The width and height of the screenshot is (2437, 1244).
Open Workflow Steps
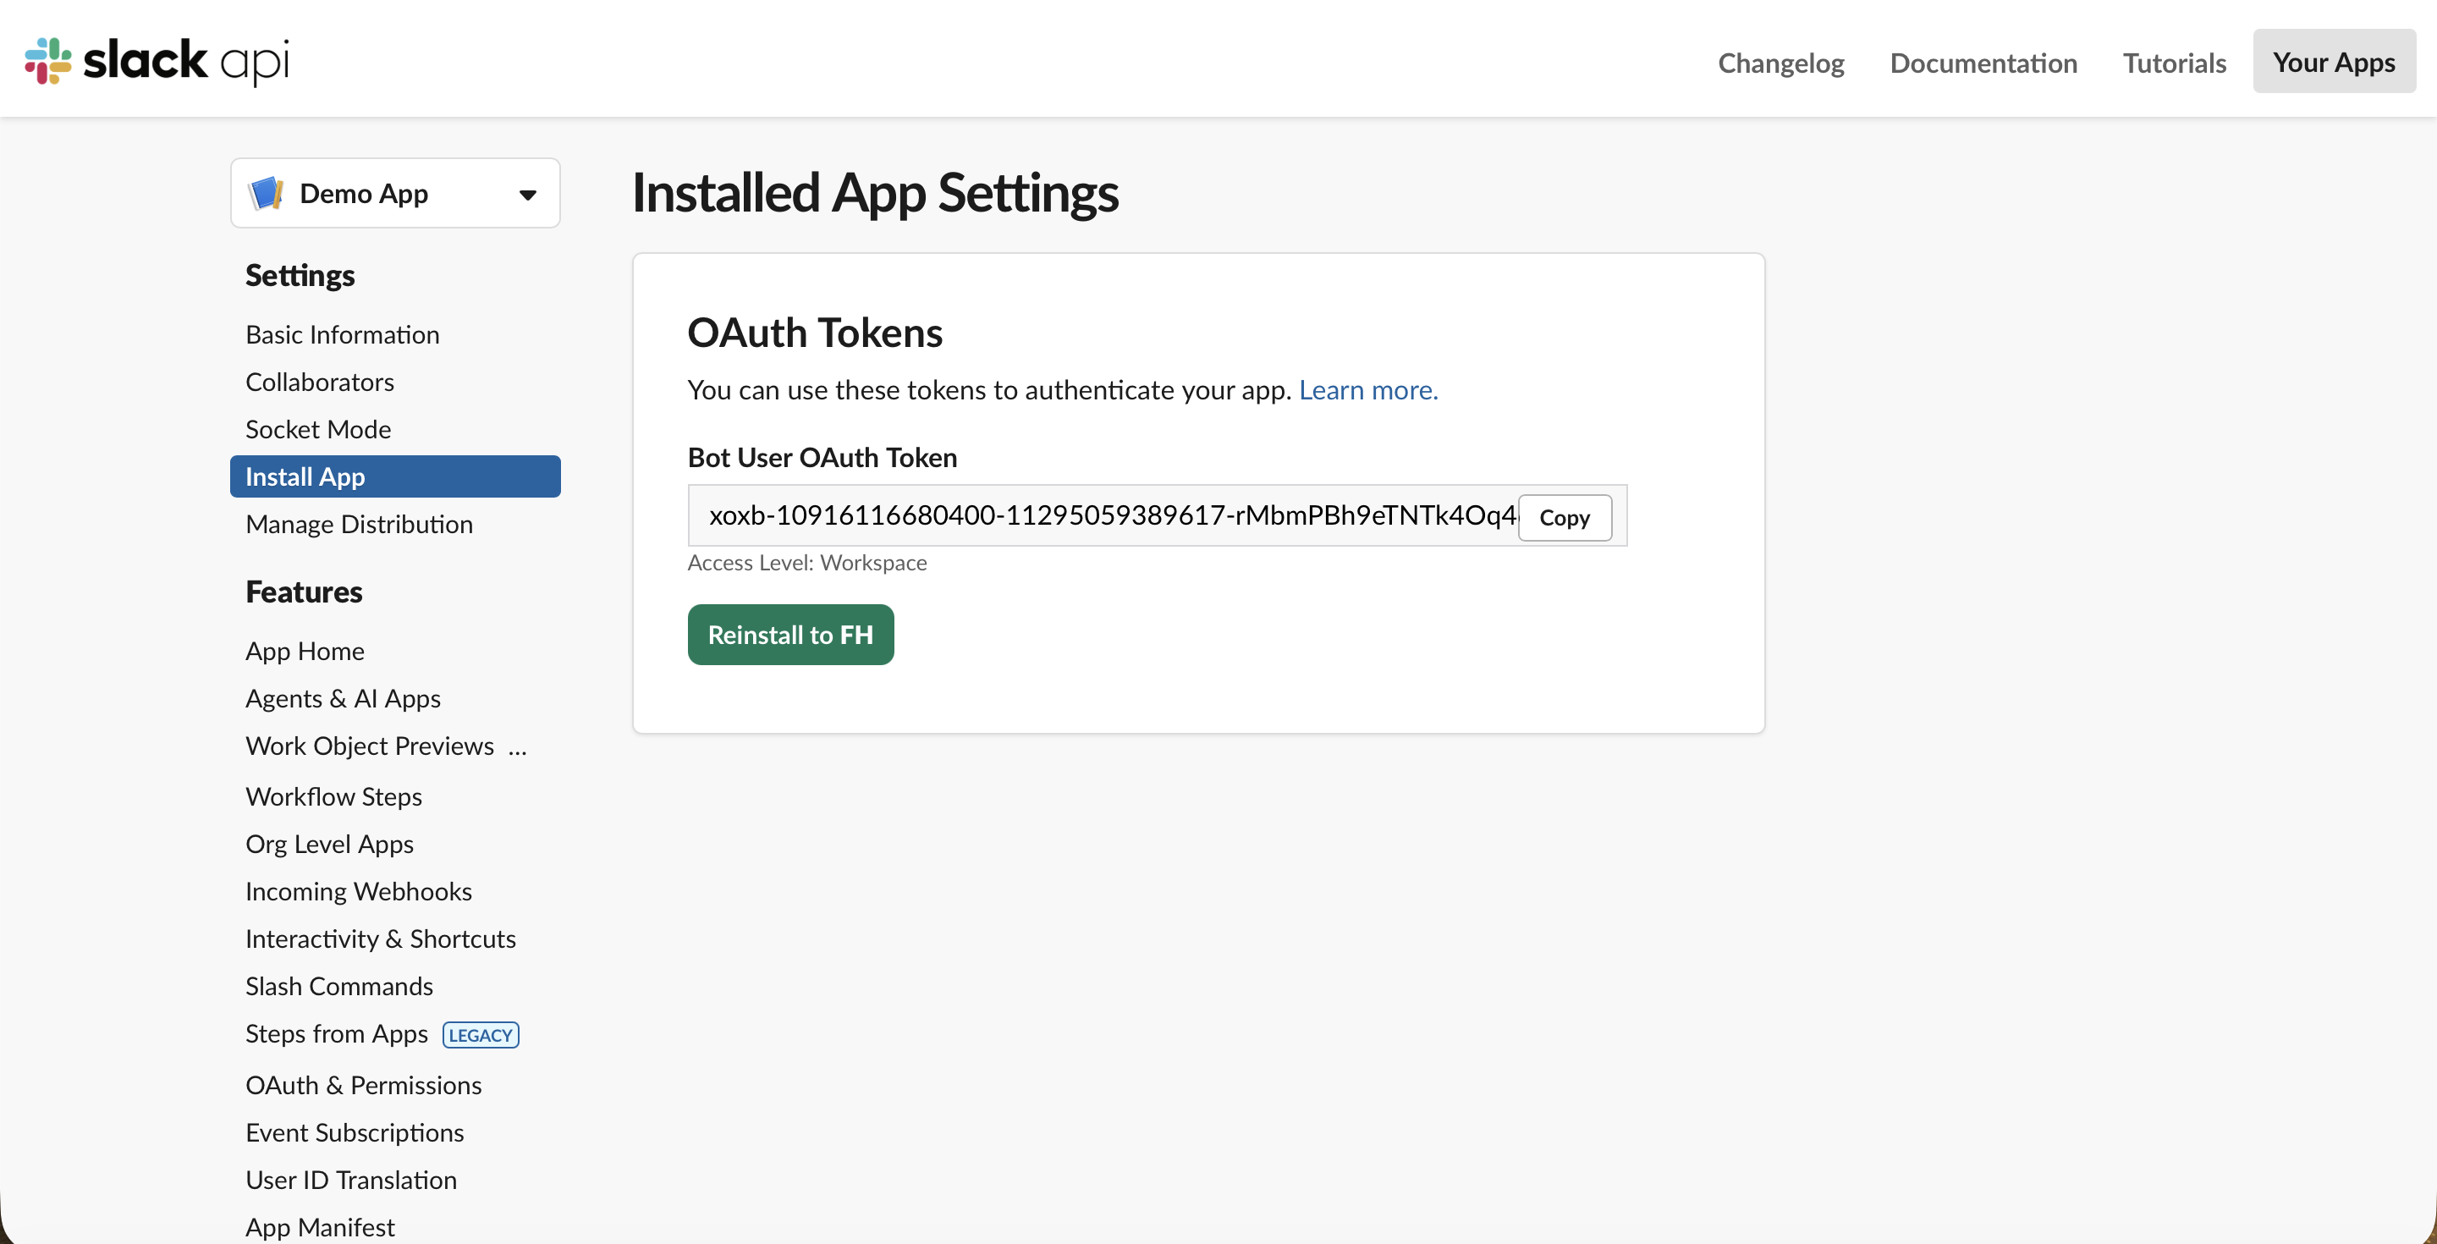(334, 796)
